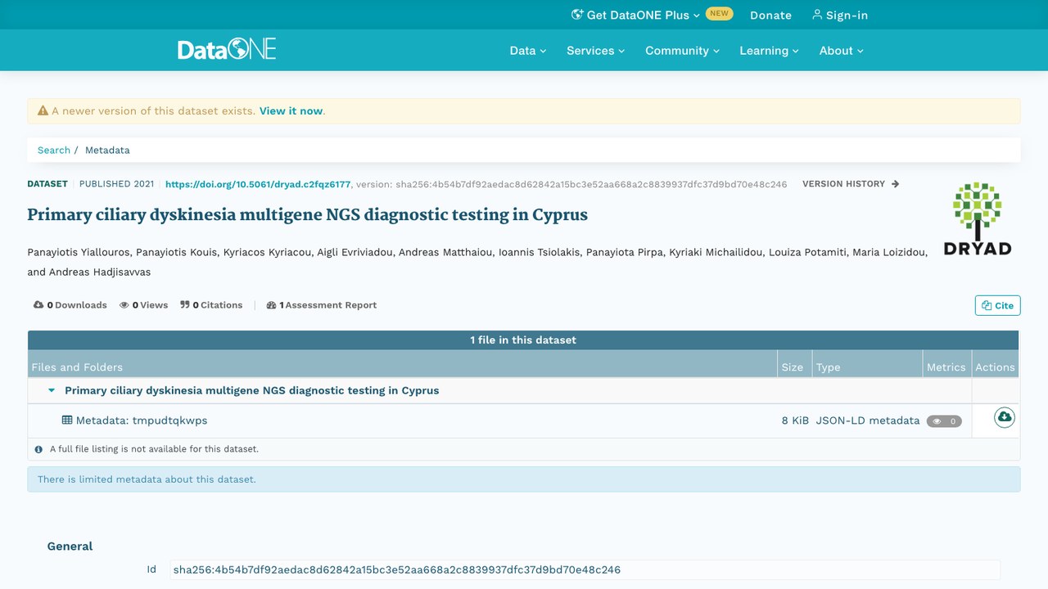This screenshot has width=1048, height=589.
Task: Go to Search breadcrumb
Action: click(54, 150)
